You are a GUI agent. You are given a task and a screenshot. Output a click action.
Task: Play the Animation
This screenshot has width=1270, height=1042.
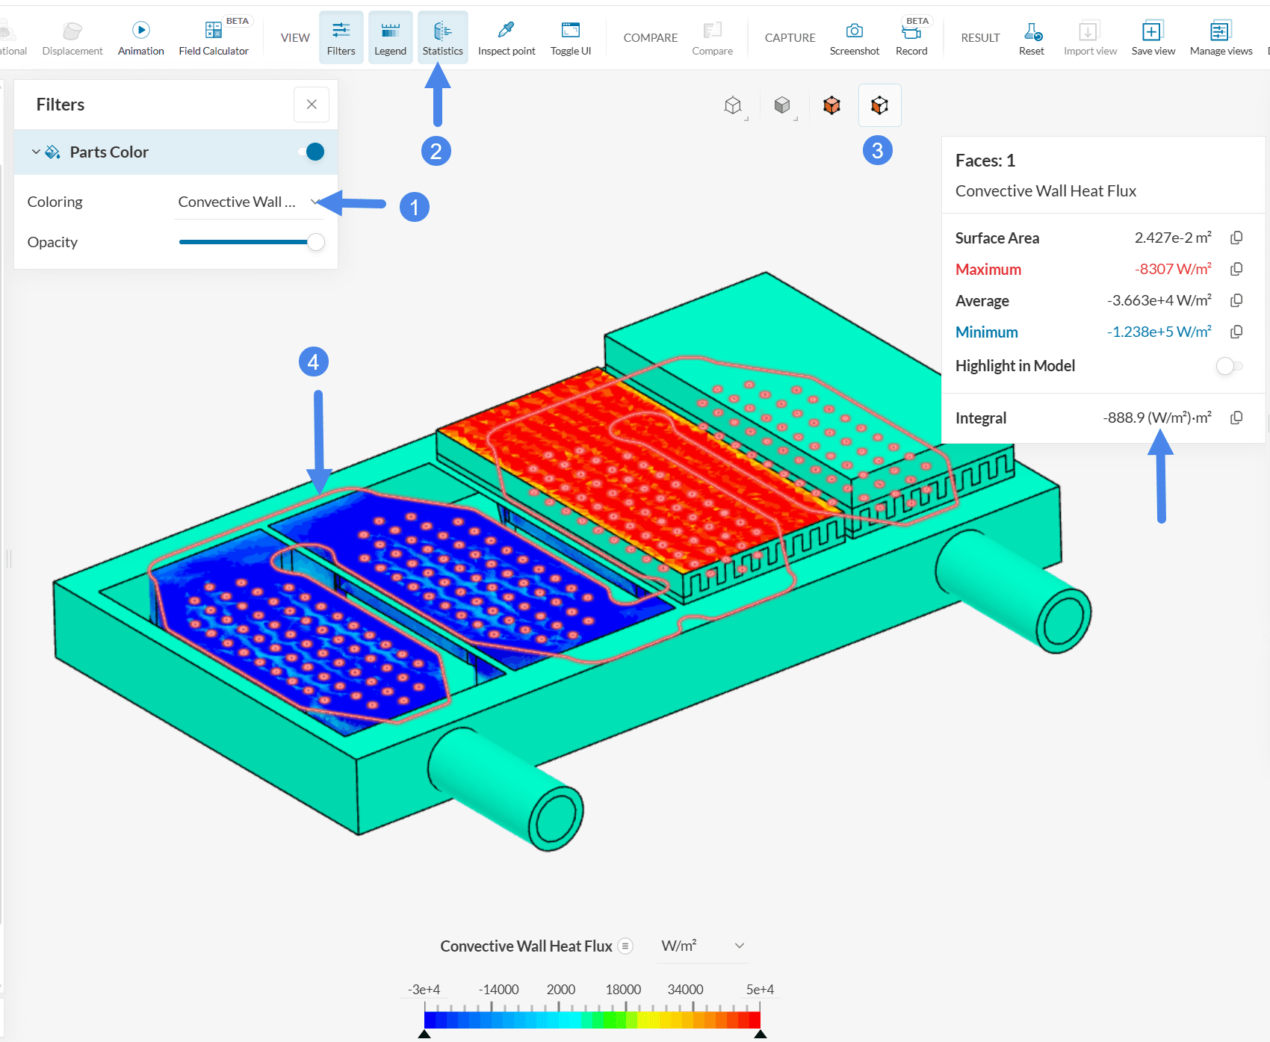pyautogui.click(x=140, y=37)
